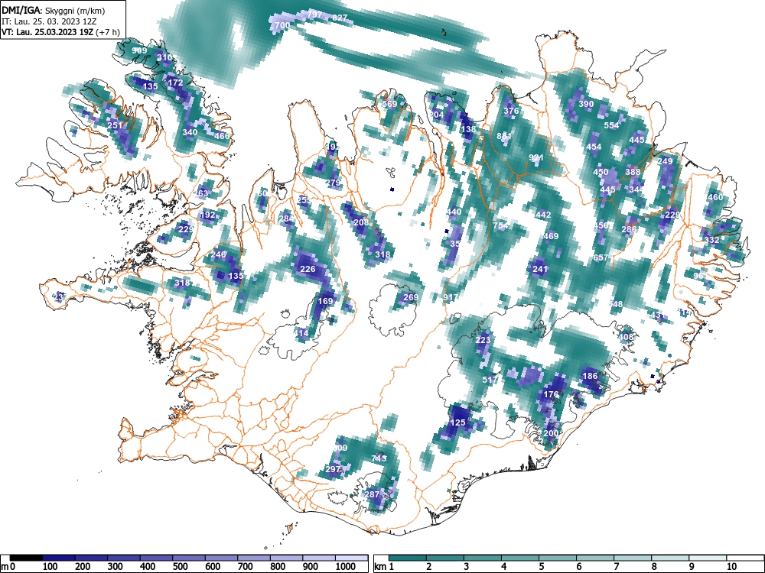Select the dark teal swatch between km 1 and 2
This screenshot has width=765, height=573.
(408, 558)
